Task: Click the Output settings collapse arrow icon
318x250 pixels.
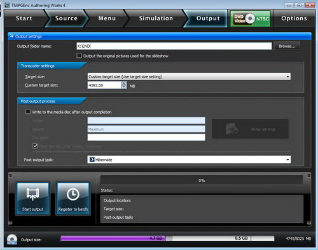Action: click(x=11, y=36)
